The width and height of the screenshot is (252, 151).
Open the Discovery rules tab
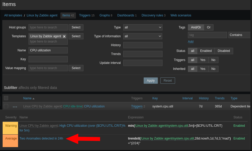click(152, 15)
